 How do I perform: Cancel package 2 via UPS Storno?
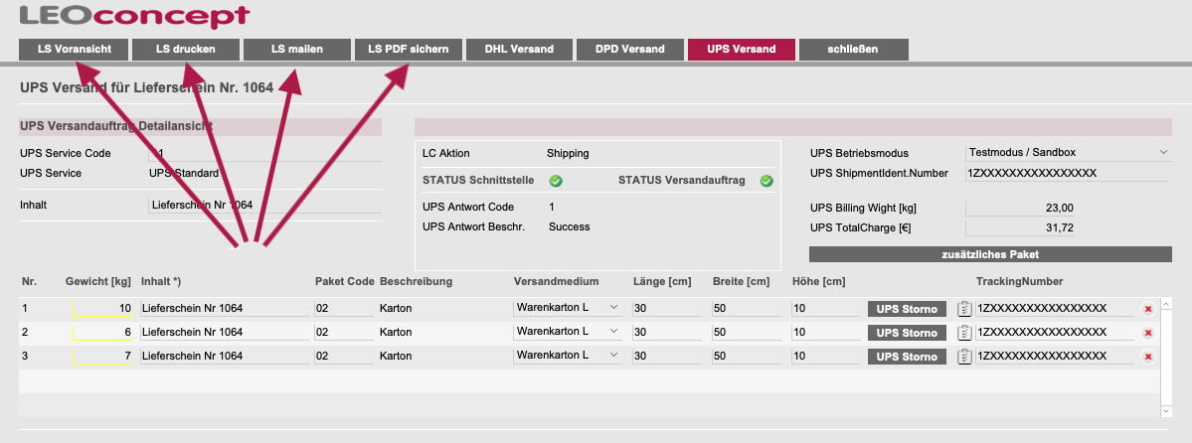click(x=907, y=333)
